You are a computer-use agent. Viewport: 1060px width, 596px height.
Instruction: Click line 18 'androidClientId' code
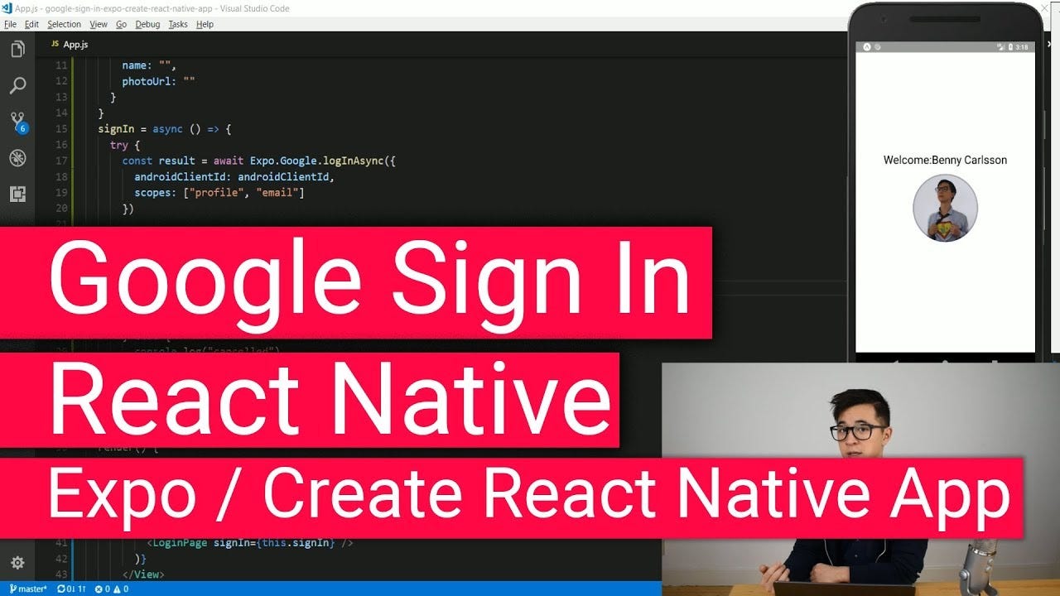234,176
